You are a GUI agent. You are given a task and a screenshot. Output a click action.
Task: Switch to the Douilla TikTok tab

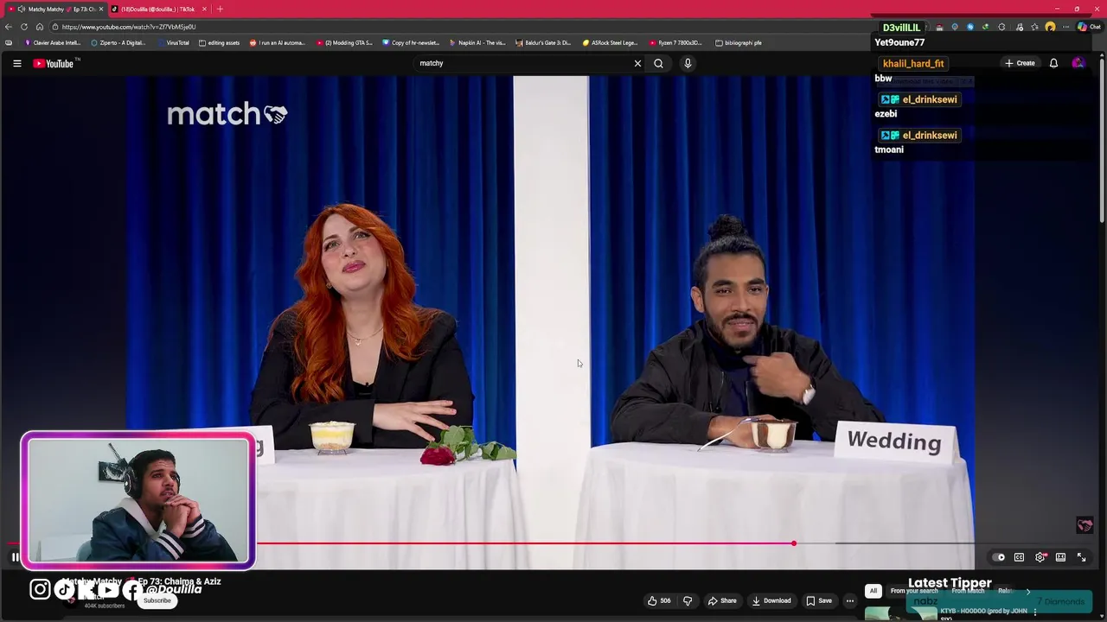coord(158,9)
